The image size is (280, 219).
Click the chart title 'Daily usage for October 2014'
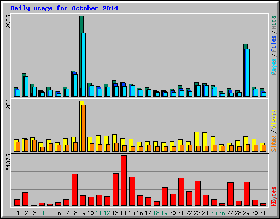click(64, 8)
